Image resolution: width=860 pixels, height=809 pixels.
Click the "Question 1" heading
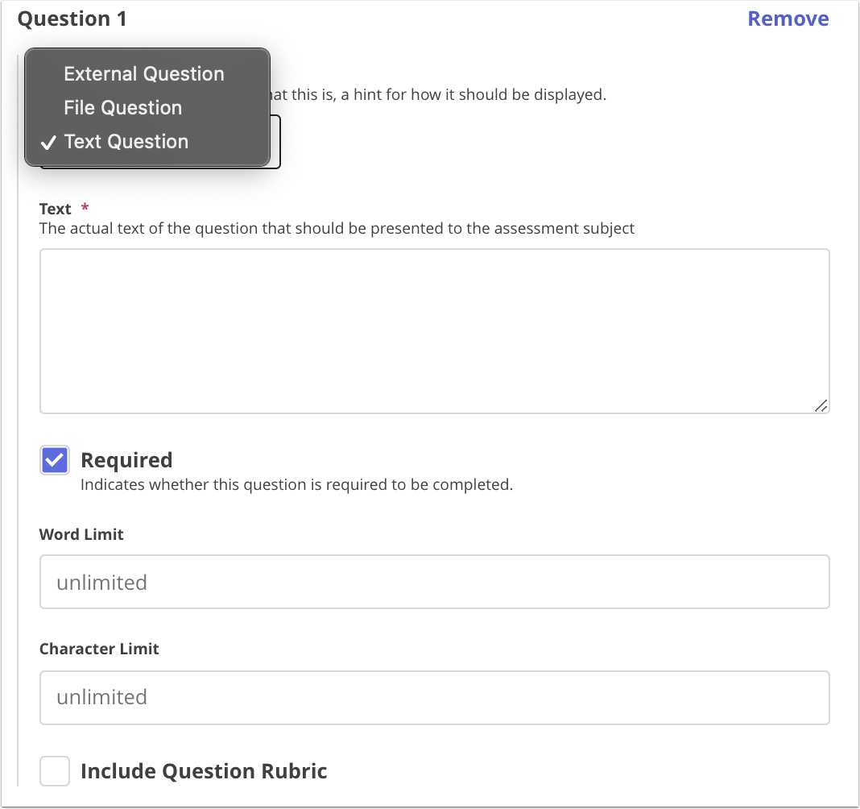[72, 18]
